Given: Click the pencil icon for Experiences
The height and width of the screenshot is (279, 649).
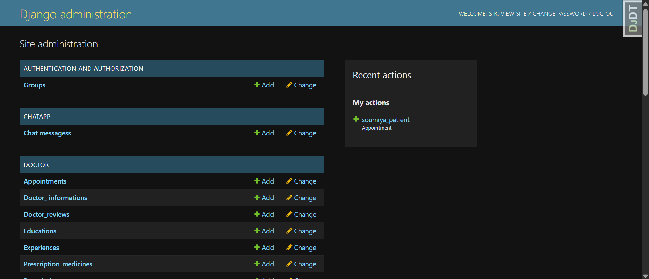Looking at the screenshot, I should (289, 247).
